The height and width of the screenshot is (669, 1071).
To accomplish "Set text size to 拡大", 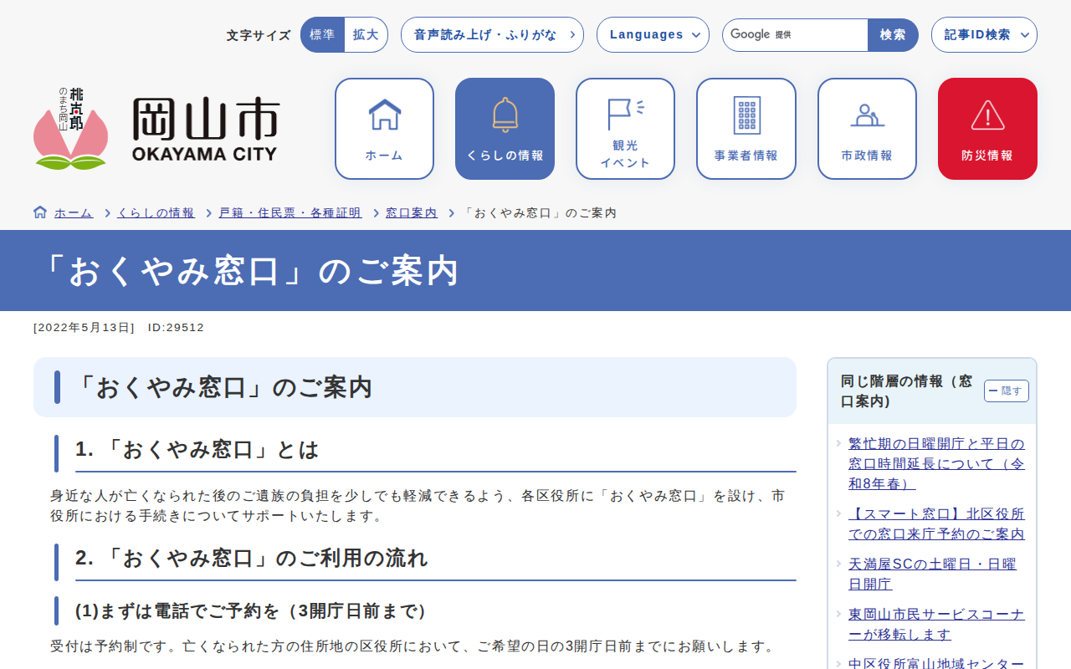I will coord(366,35).
